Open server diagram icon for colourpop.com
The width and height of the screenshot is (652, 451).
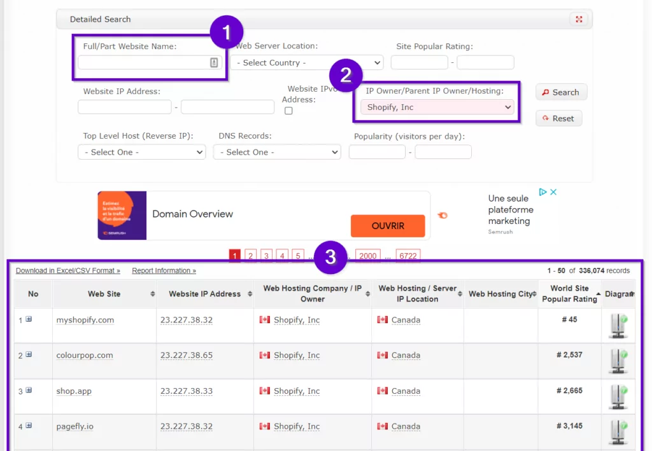pos(618,361)
